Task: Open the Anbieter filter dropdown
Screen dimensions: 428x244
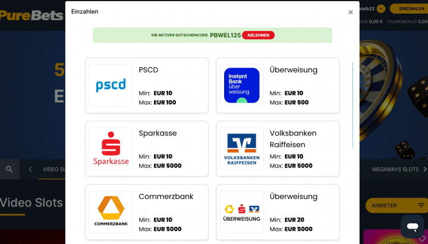Action: pos(396,205)
